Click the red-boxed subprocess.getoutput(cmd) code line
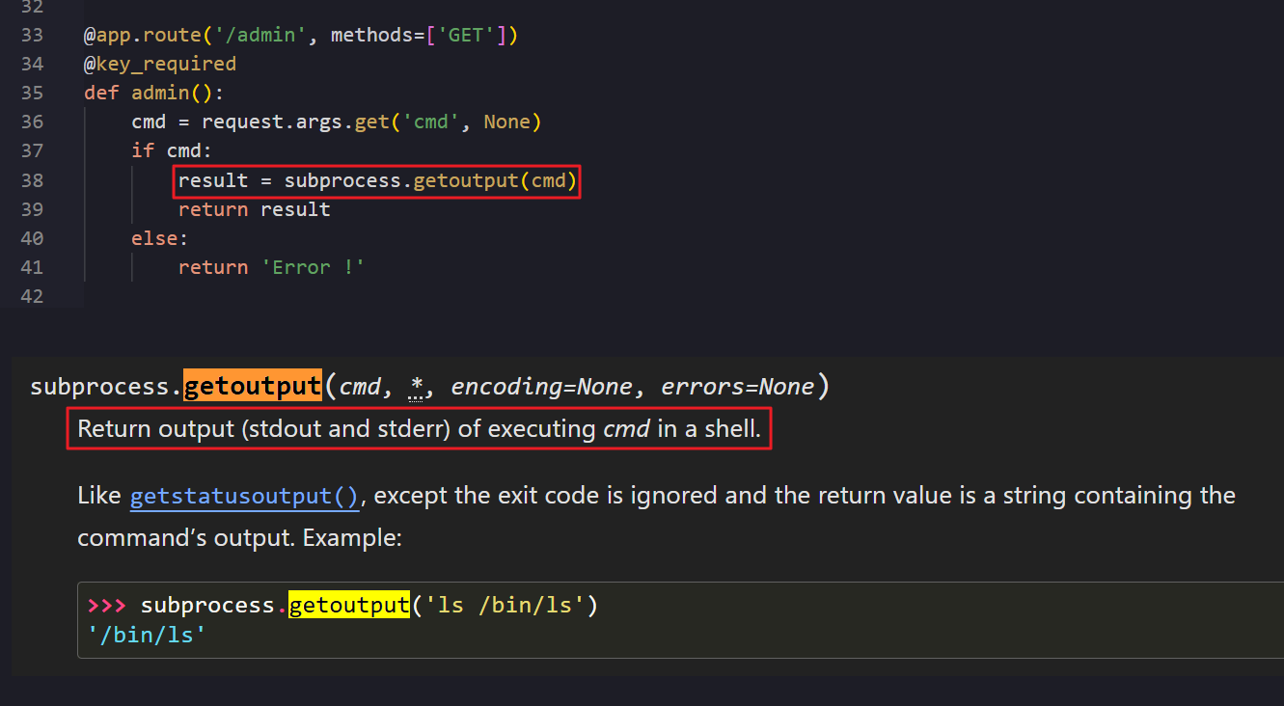The height and width of the screenshot is (706, 1284). (x=377, y=180)
